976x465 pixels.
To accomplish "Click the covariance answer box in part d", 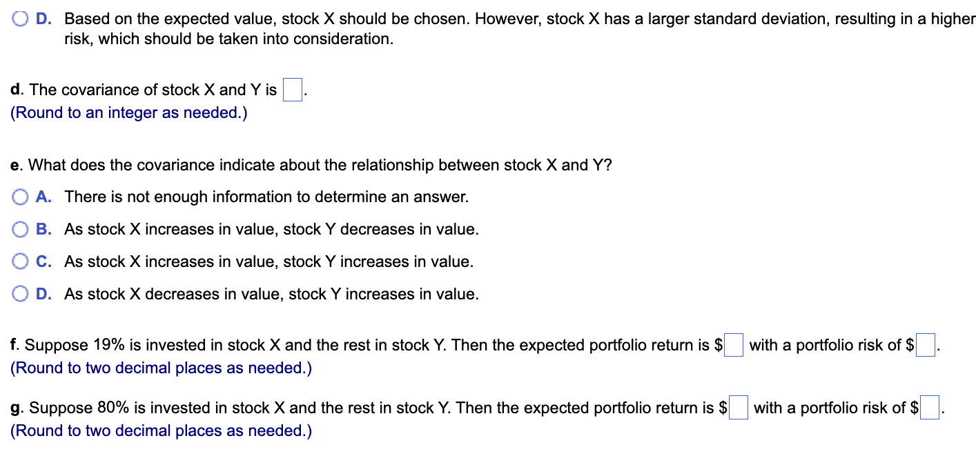I will pyautogui.click(x=291, y=89).
